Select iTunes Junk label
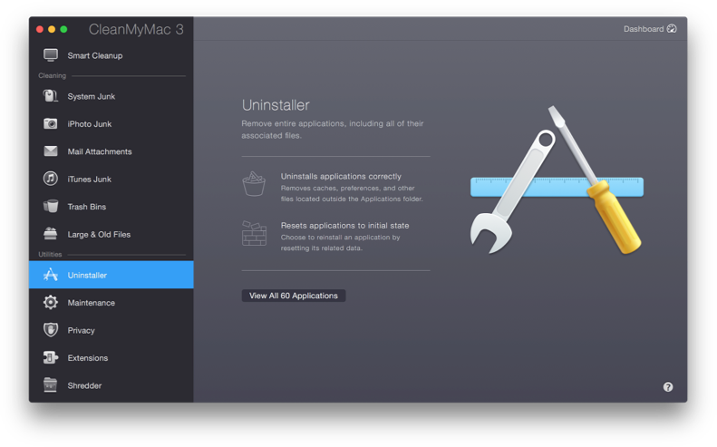 click(89, 180)
